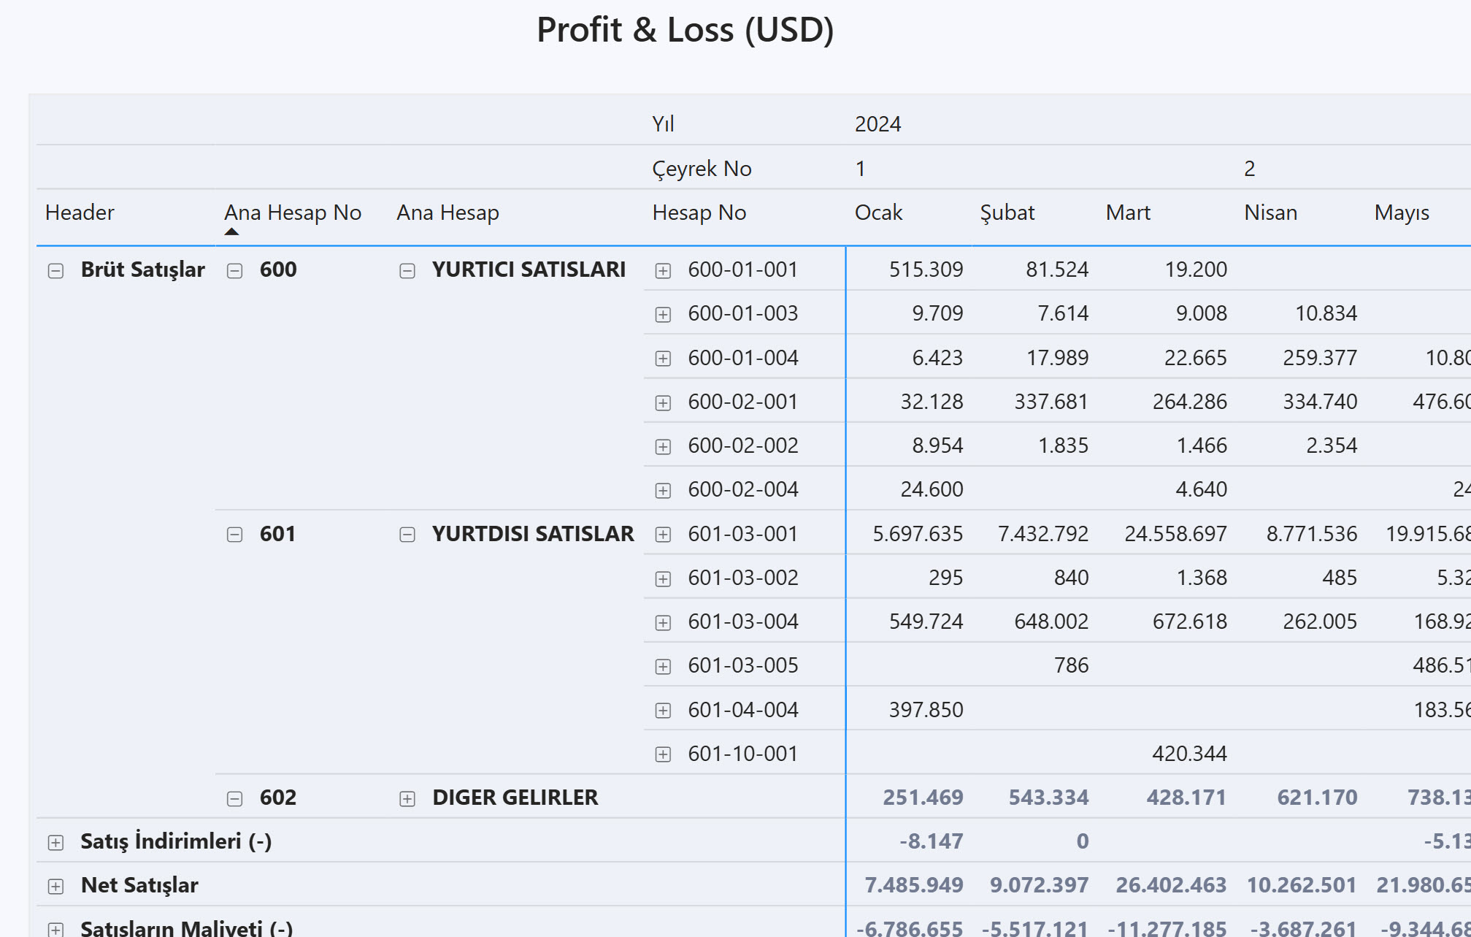Select Şubat value 81.524
The height and width of the screenshot is (937, 1471).
1057,269
